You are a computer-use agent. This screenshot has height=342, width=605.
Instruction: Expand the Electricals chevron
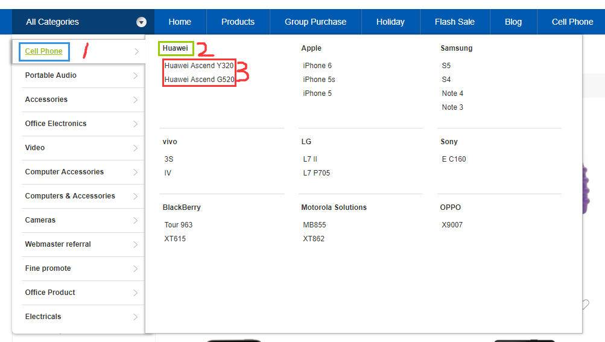click(136, 317)
